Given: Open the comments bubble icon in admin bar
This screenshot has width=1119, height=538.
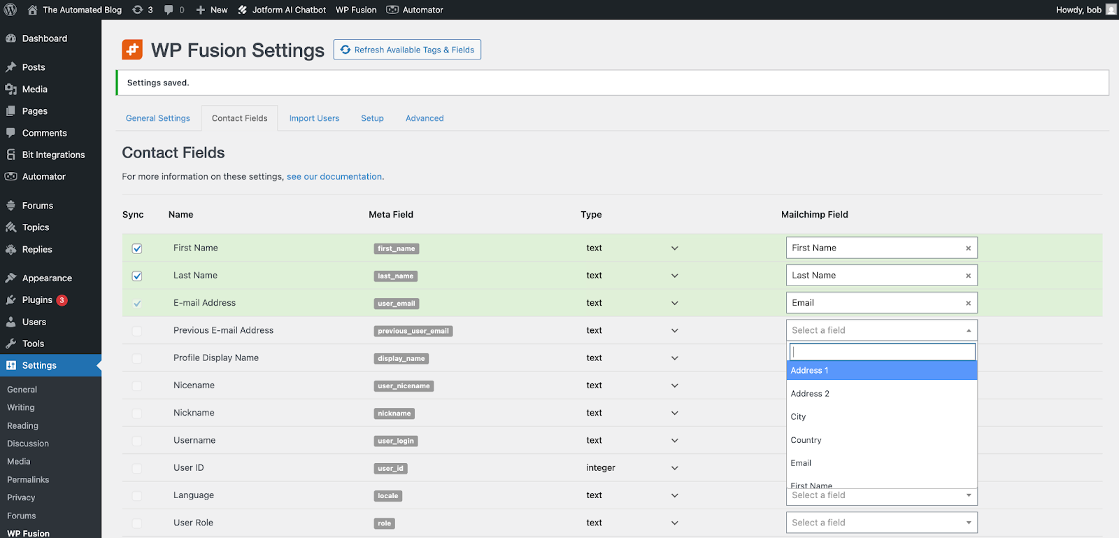Looking at the screenshot, I should 169,10.
